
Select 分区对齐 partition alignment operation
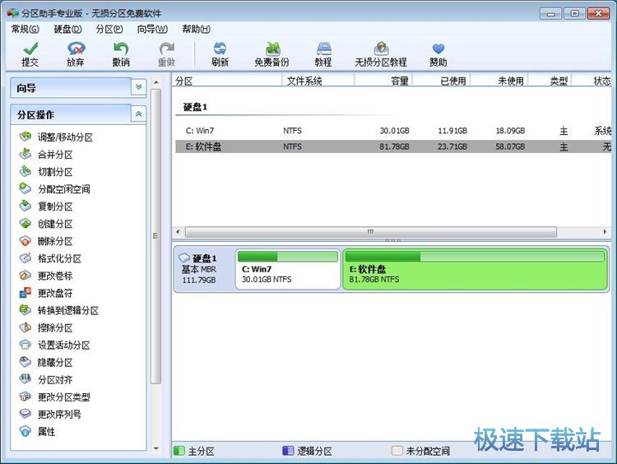tap(46, 379)
